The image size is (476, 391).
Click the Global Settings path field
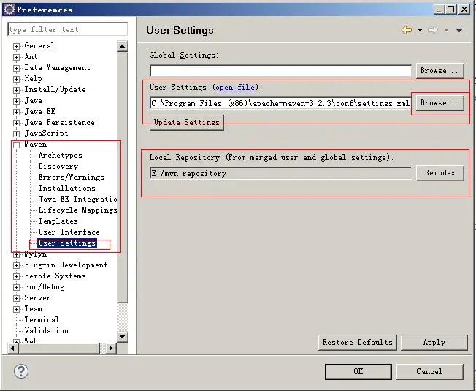[281, 71]
